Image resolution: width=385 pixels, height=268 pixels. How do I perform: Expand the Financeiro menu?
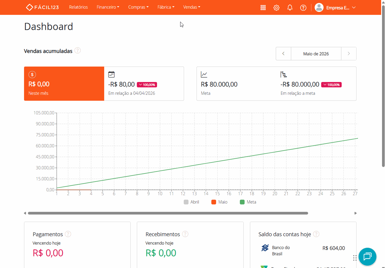(108, 7)
